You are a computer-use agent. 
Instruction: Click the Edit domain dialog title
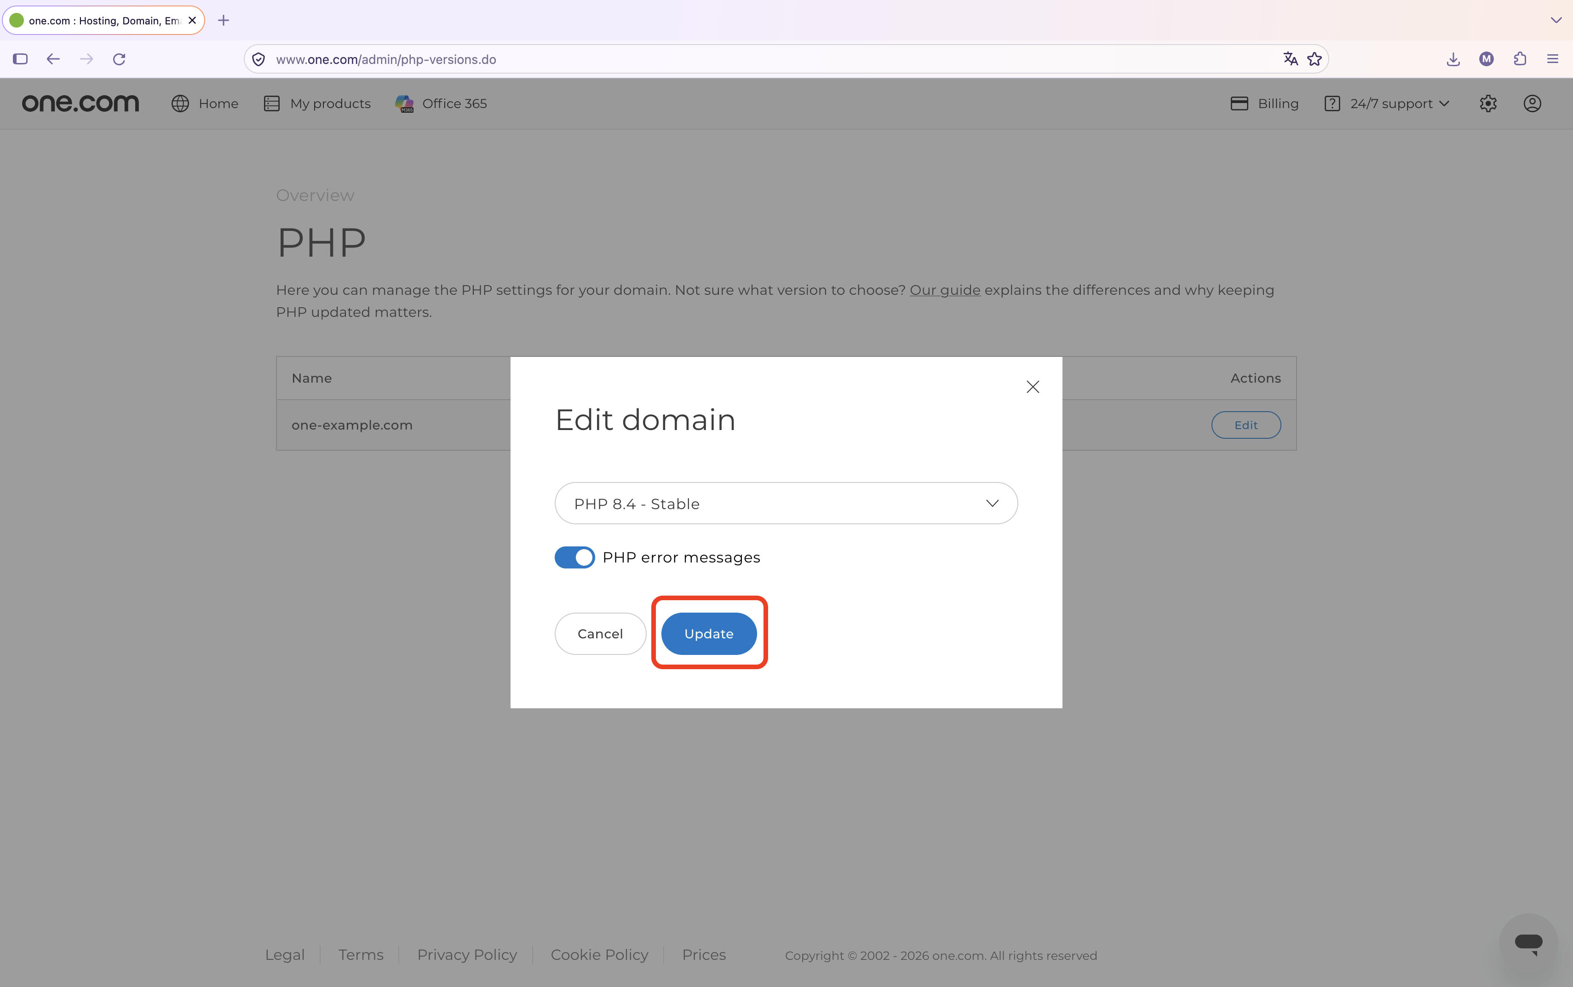tap(645, 420)
